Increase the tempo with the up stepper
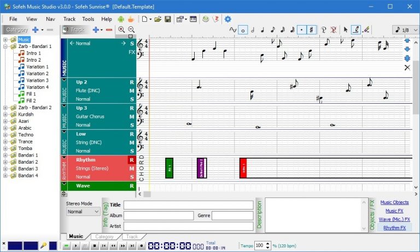Screen dimensions: 420x252 coord(267,243)
